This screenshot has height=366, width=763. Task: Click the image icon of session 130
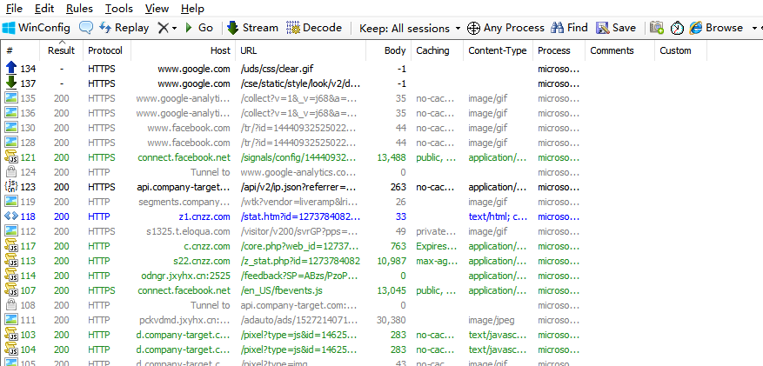click(x=11, y=128)
